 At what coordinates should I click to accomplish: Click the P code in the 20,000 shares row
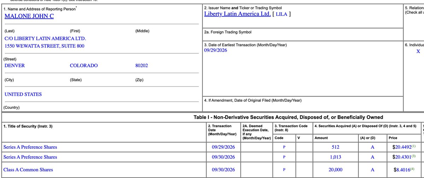pyautogui.click(x=284, y=170)
